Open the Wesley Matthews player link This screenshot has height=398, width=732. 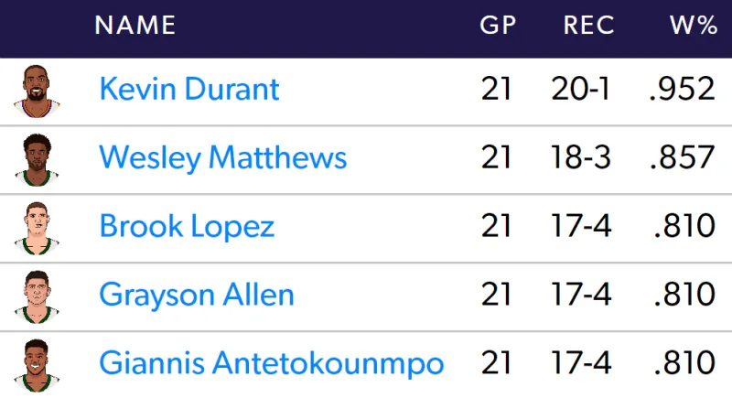223,157
